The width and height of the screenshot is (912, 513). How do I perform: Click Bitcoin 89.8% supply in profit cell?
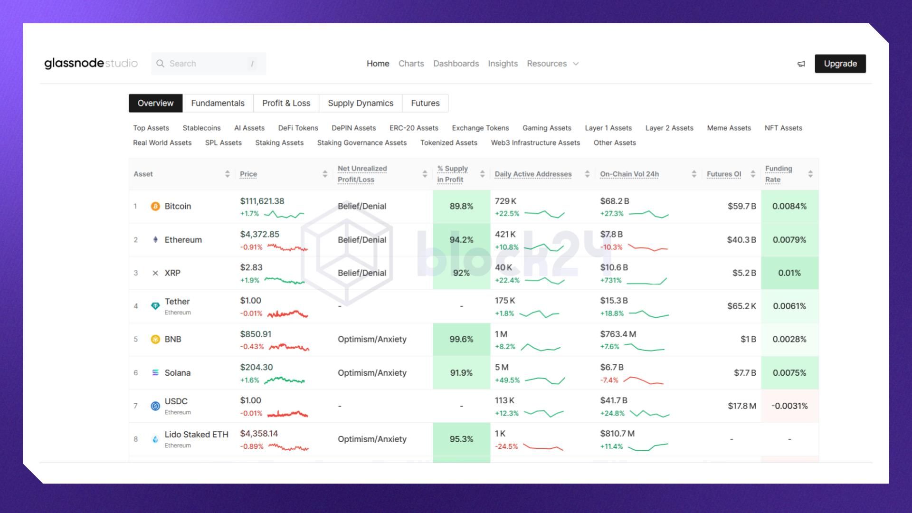461,206
